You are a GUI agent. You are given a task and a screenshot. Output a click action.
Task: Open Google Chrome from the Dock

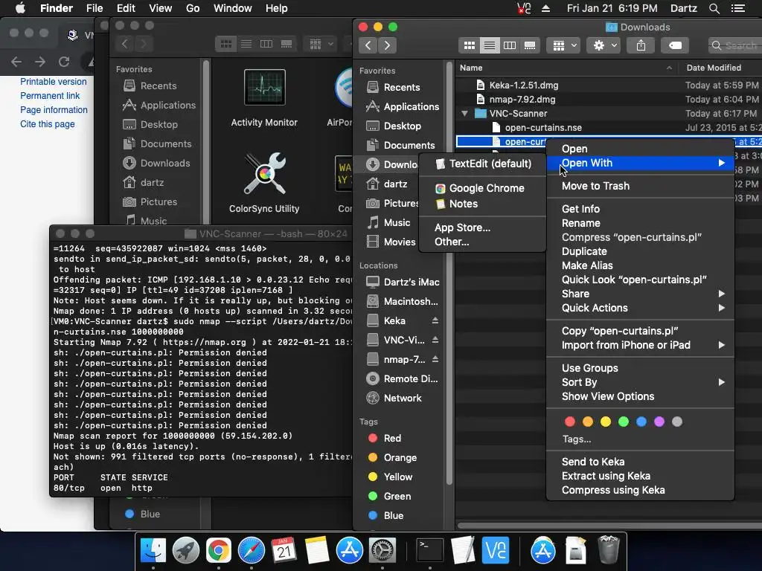pyautogui.click(x=218, y=551)
